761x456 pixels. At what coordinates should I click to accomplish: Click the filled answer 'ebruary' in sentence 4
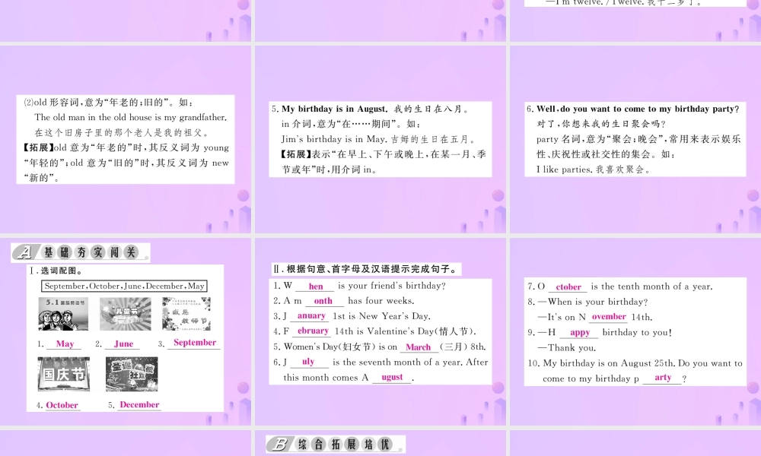point(313,331)
